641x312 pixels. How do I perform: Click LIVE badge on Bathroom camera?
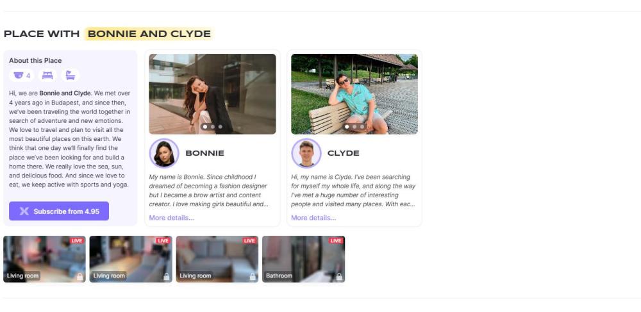tap(336, 240)
